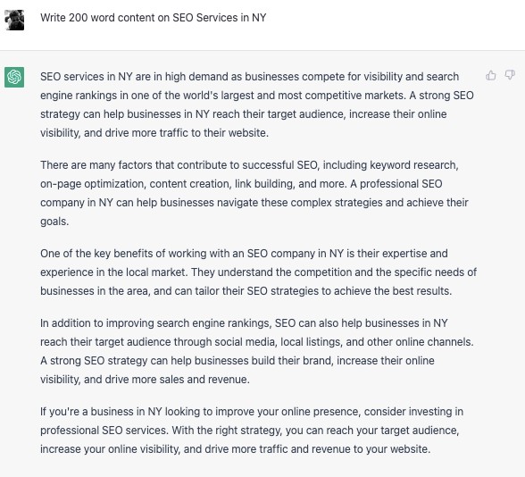
Task: Click the word 'goals.' ending the second paragraph
Action: (54, 222)
